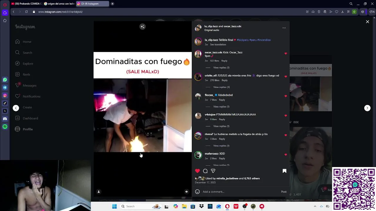Like v4stojoe's comment
This screenshot has height=211, width=376.
click(286, 115)
